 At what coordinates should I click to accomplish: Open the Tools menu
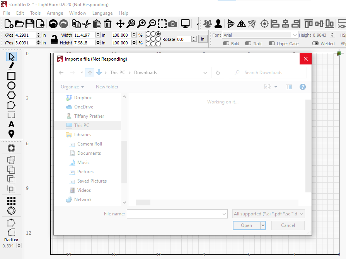(35, 13)
